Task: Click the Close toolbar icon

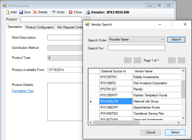Action: coord(71,12)
